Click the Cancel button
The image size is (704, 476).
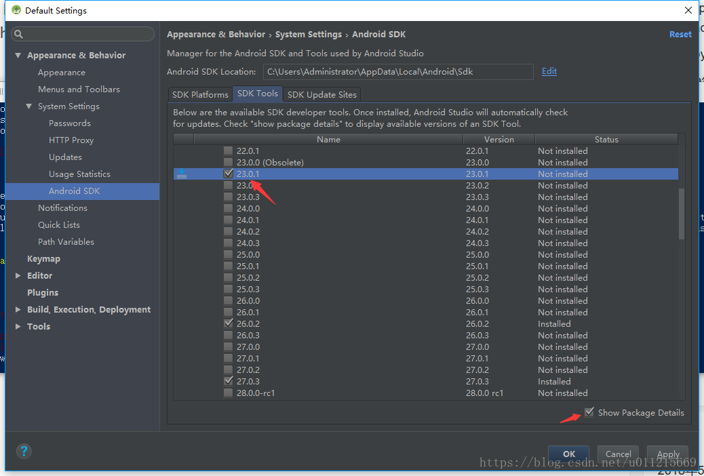pyautogui.click(x=619, y=454)
